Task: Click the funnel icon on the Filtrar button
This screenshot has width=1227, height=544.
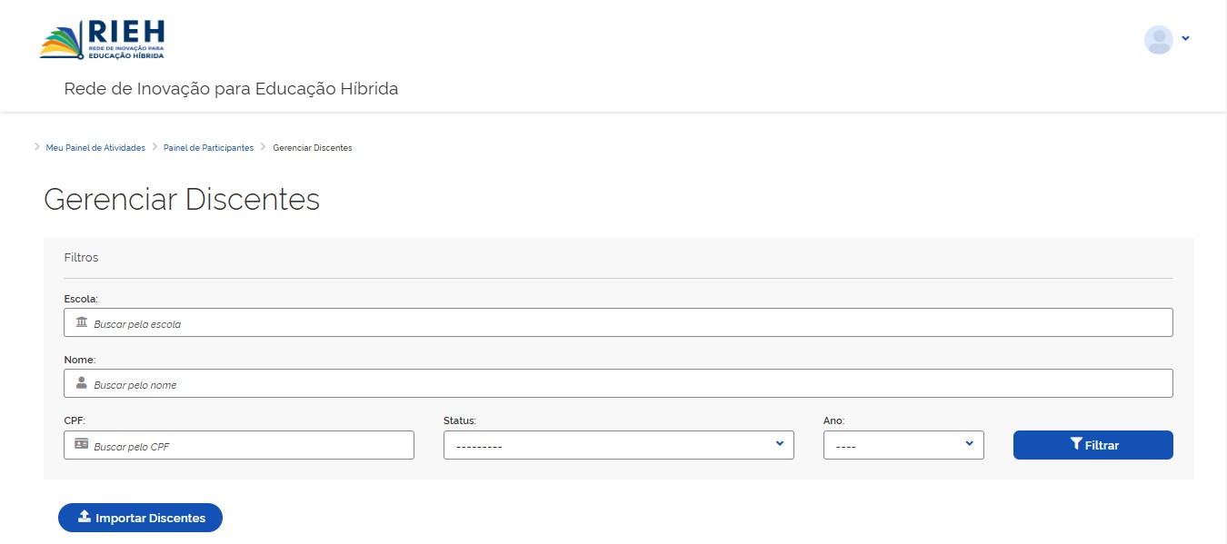Action: (1076, 444)
